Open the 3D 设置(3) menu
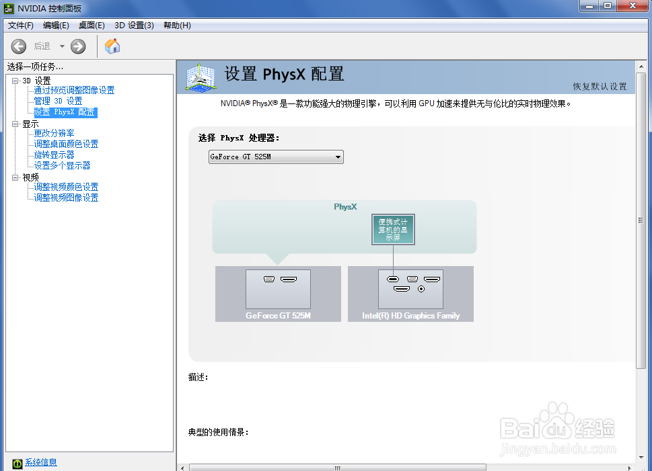 point(135,26)
